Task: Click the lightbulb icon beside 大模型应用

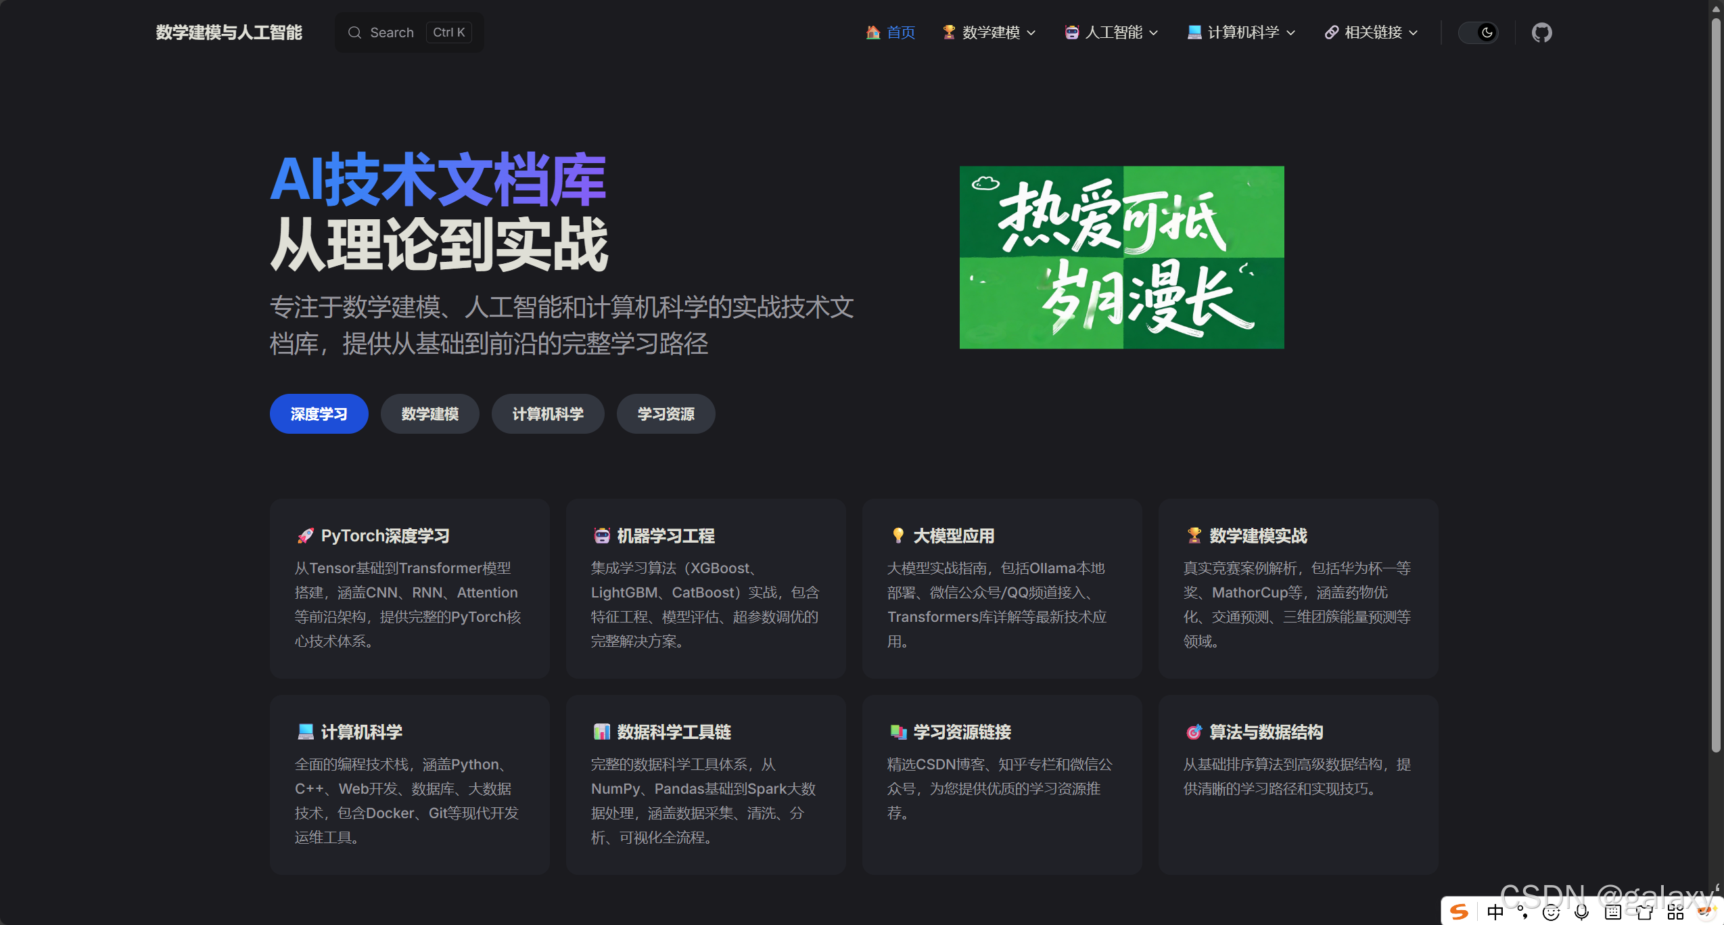Action: click(x=898, y=536)
